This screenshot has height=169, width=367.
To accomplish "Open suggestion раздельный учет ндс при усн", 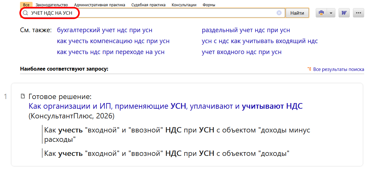I will click(x=246, y=30).
